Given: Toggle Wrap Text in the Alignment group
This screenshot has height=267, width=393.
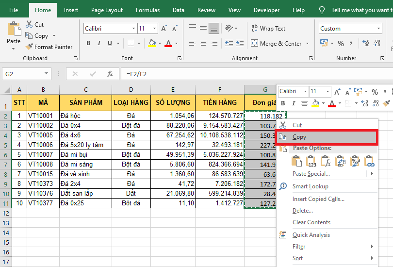Looking at the screenshot, I should [267, 29].
